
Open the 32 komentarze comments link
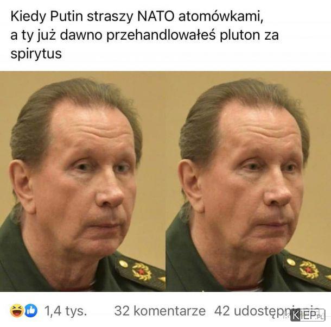[160, 311]
